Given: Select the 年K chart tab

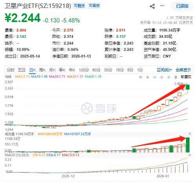Looking at the screenshot, I should coord(72,70).
